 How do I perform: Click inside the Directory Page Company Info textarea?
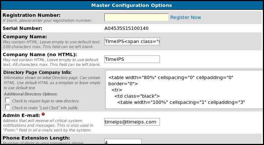pos(184,89)
